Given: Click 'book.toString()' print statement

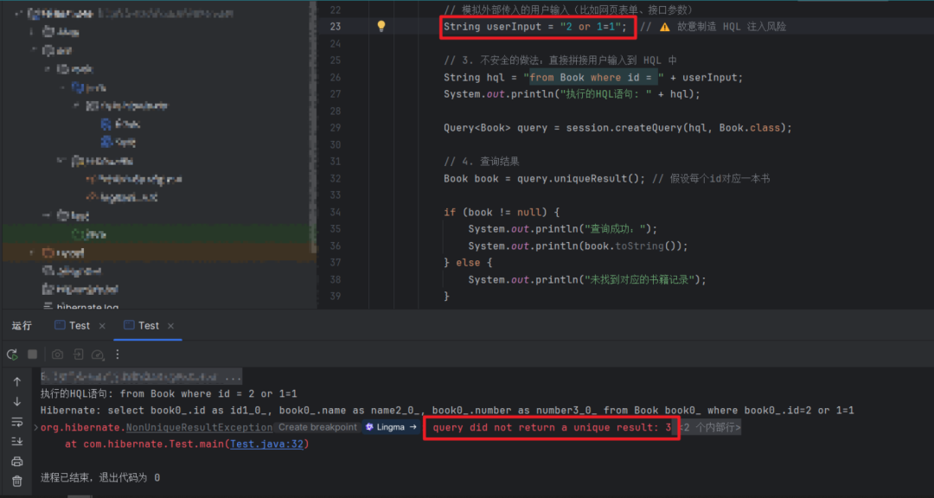Looking at the screenshot, I should tap(578, 246).
